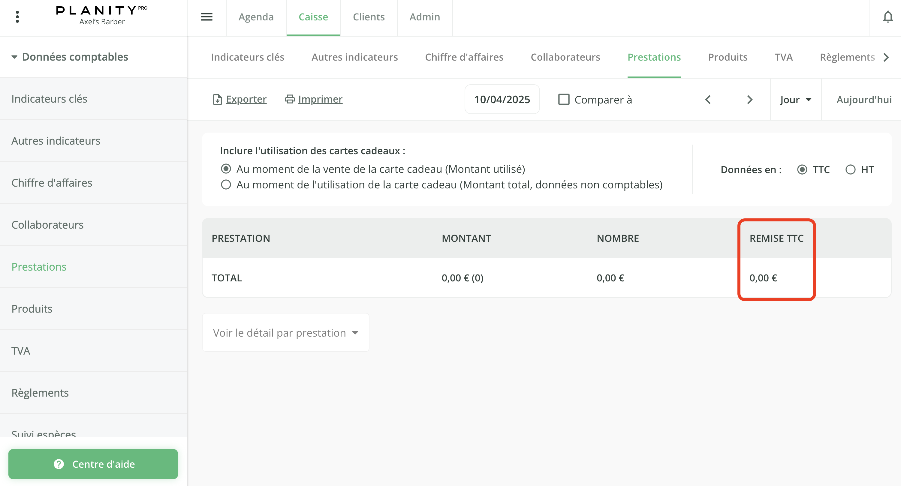Screen dimensions: 901x486
Task: Click the Aujourd'hui button
Action: (x=863, y=100)
